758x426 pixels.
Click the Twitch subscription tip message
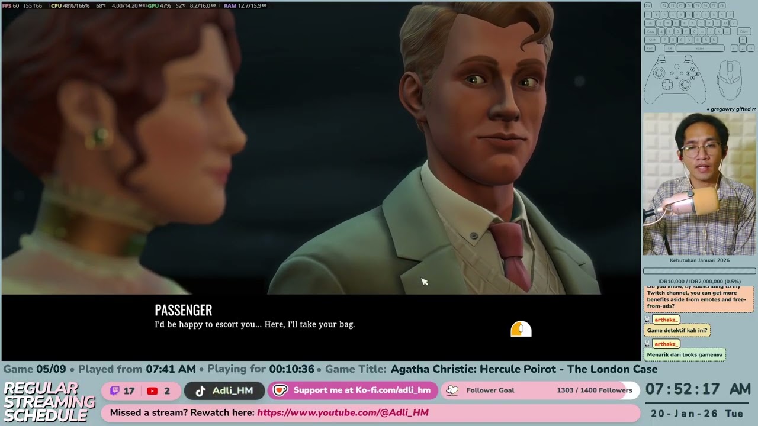tap(698, 299)
